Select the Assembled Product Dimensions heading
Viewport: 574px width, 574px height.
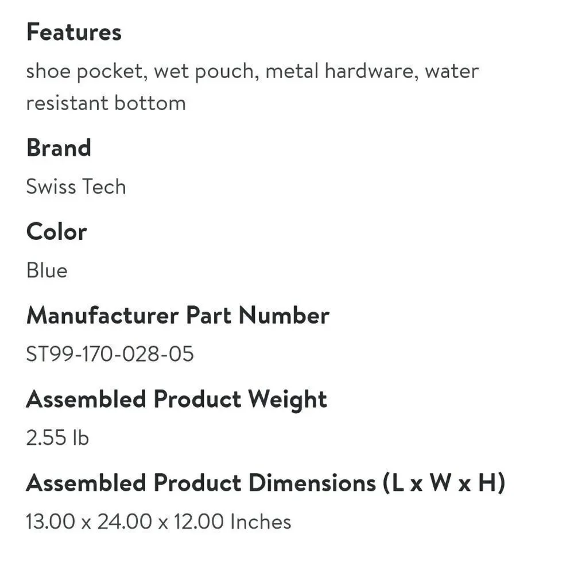click(266, 483)
